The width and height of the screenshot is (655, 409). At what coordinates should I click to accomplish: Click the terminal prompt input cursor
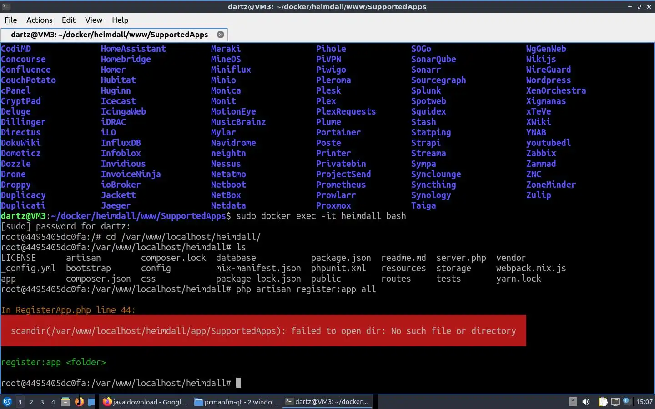pyautogui.click(x=238, y=383)
